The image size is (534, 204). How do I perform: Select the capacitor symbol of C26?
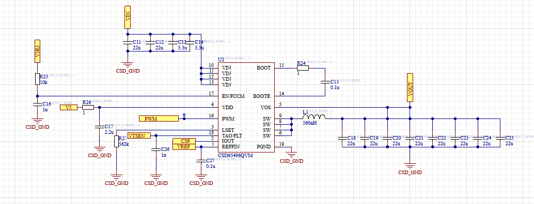pos(156,150)
